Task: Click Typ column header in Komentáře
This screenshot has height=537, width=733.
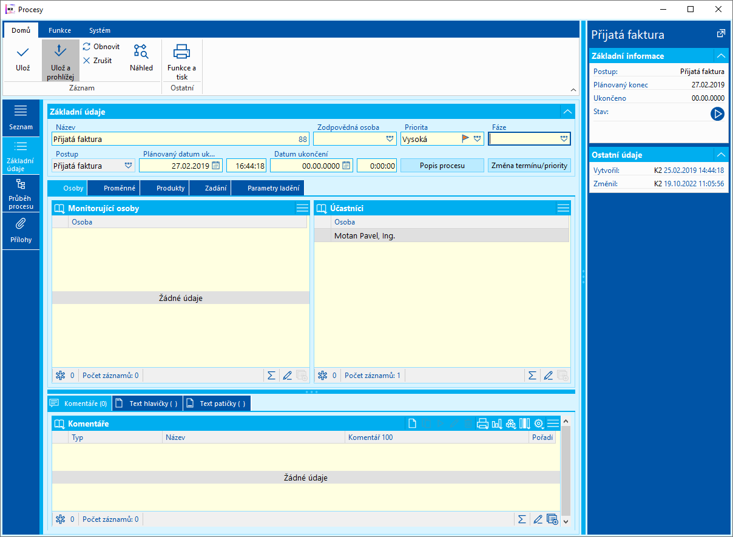Action: coord(115,437)
